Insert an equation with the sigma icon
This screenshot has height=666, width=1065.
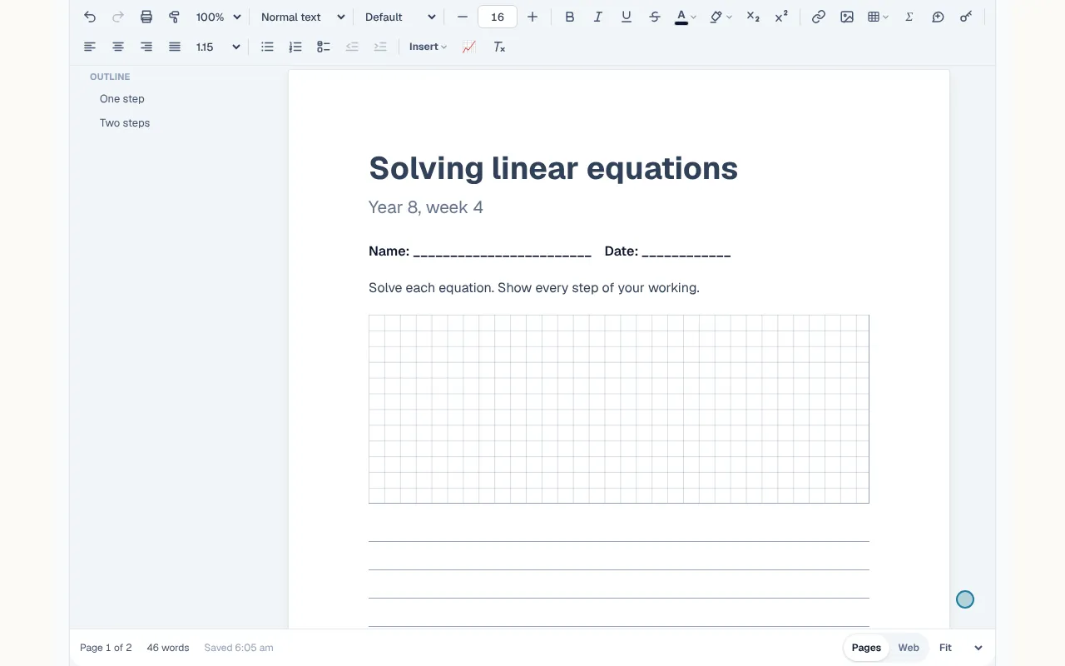[909, 17]
